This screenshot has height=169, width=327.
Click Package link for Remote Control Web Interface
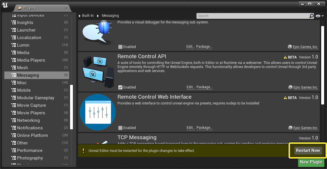pos(204,128)
